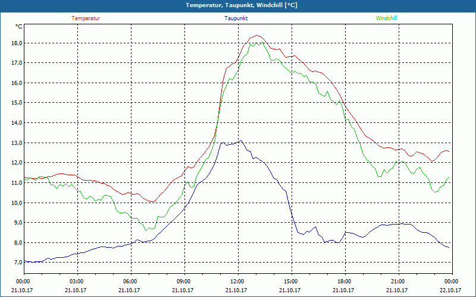Click the 8,0 y-axis value

pos(18,242)
